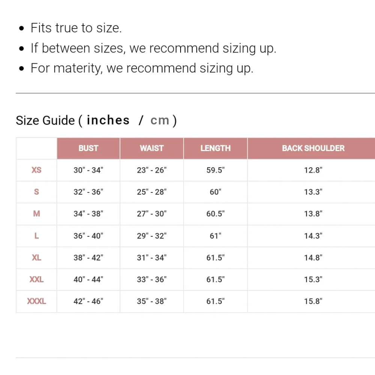The height and width of the screenshot is (375, 375).
Task: Select the XXXL size row label
Action: 36,301
